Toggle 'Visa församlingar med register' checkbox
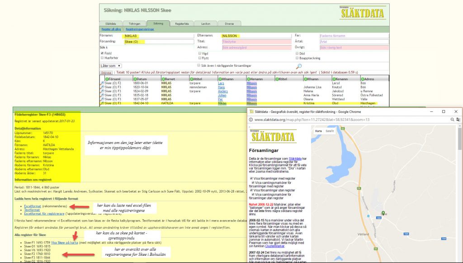Screen dimensions: 463x263 (251, 178)
